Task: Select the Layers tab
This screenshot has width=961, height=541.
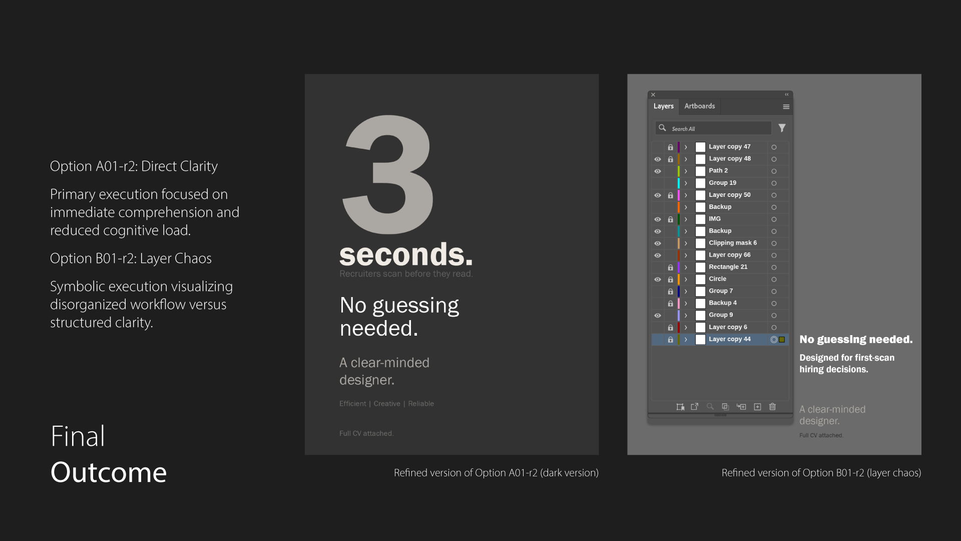Action: pyautogui.click(x=663, y=106)
